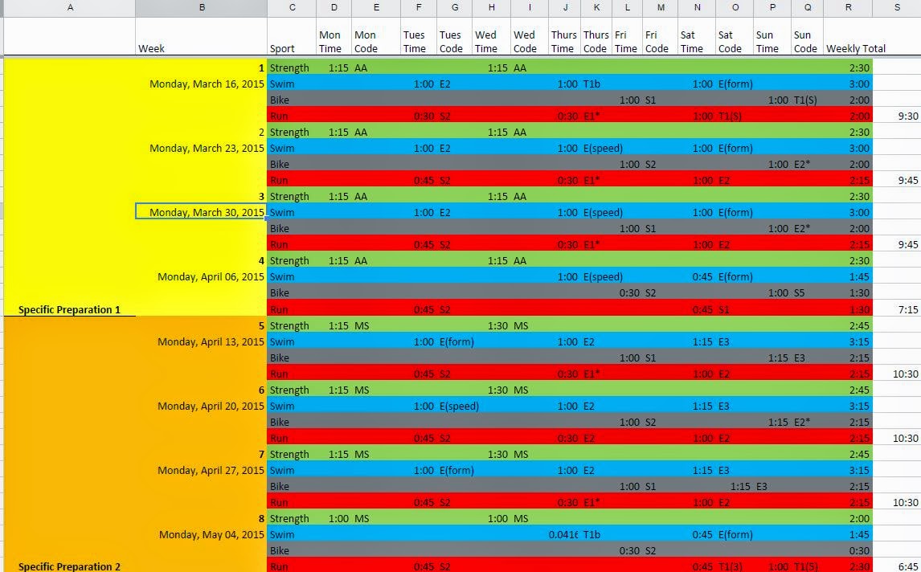This screenshot has width=921, height=572.
Task: Click the 'Sport' header cell
Action: point(292,36)
